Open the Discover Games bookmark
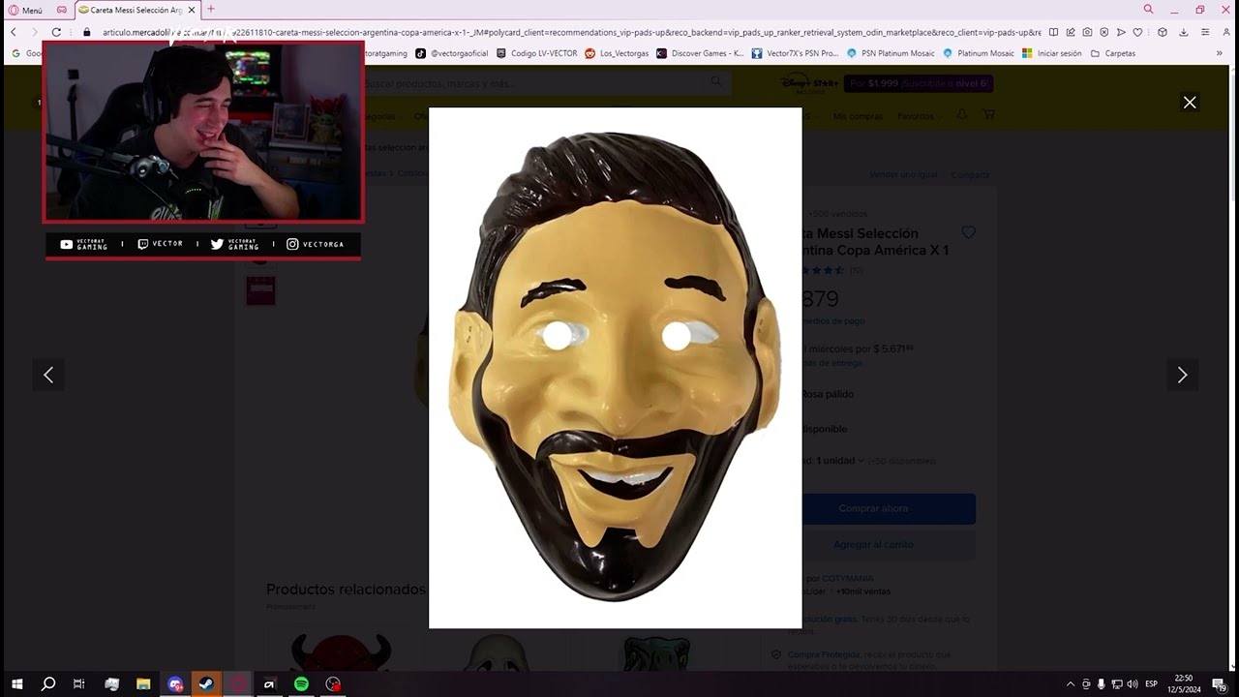Viewport: 1239px width, 697px height. pyautogui.click(x=700, y=53)
